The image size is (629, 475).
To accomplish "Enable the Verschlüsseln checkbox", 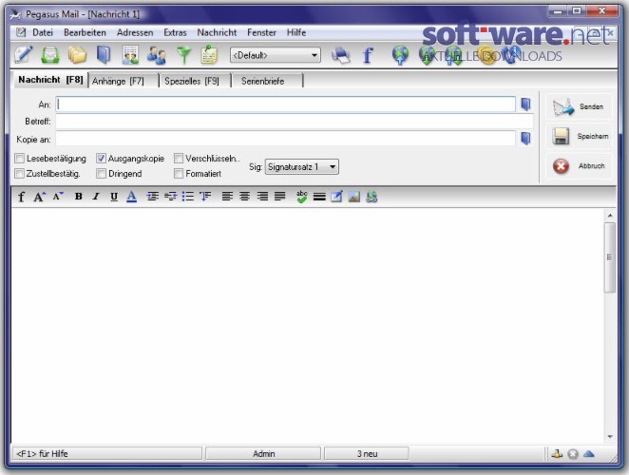I will coord(179,158).
